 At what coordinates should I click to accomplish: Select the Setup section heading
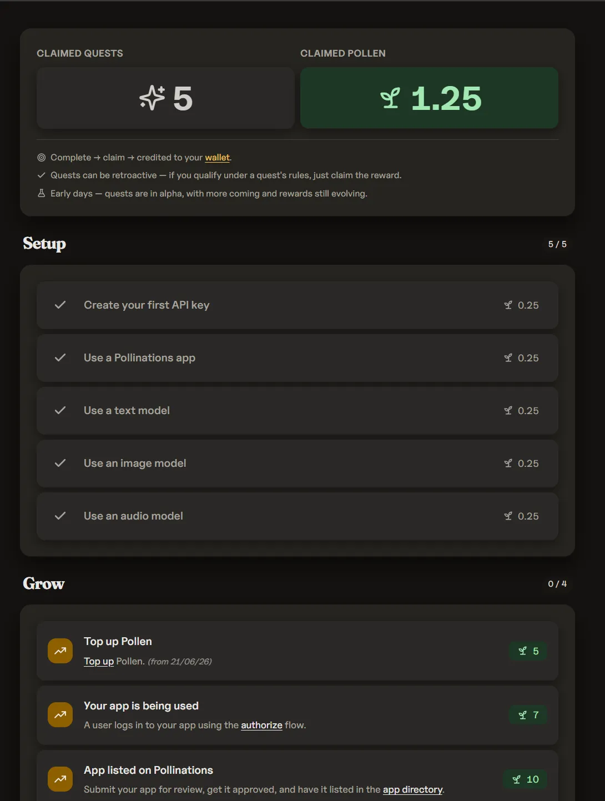(44, 244)
